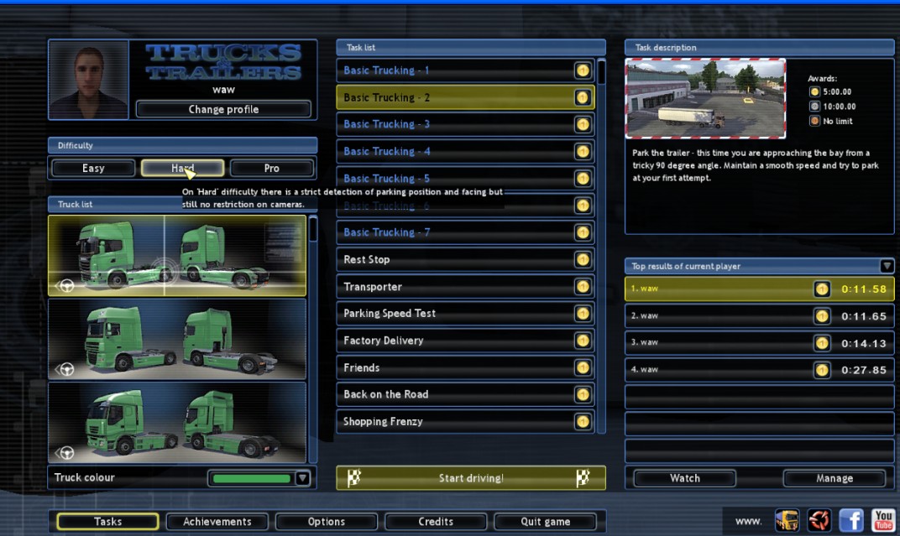Image resolution: width=900 pixels, height=536 pixels.
Task: Select the Parking Speed Test task
Action: coord(465,314)
